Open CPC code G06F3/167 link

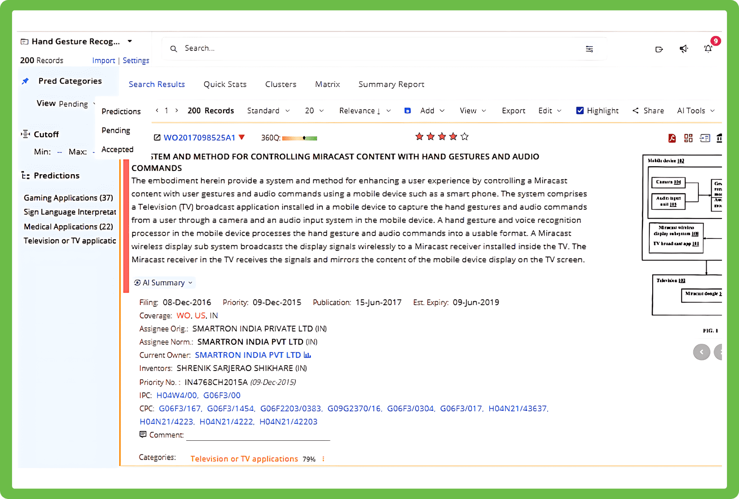click(180, 408)
